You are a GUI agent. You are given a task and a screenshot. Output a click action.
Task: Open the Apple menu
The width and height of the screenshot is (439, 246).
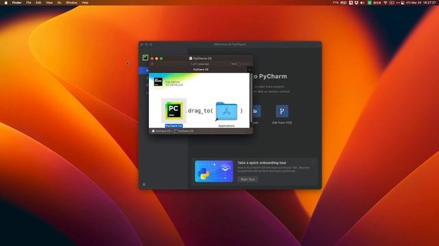tap(5, 3)
